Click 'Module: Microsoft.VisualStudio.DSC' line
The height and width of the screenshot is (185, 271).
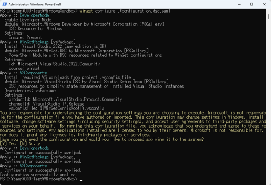coord(86,82)
